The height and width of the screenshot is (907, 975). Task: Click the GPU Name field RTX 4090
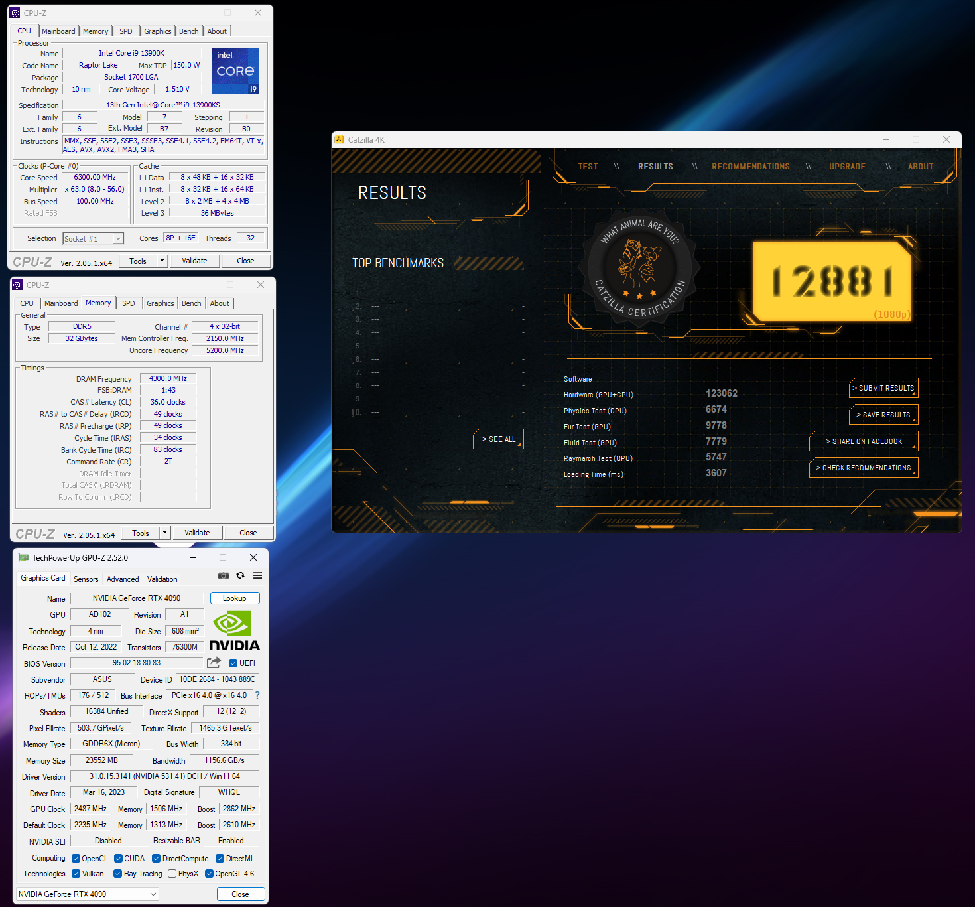coord(137,598)
